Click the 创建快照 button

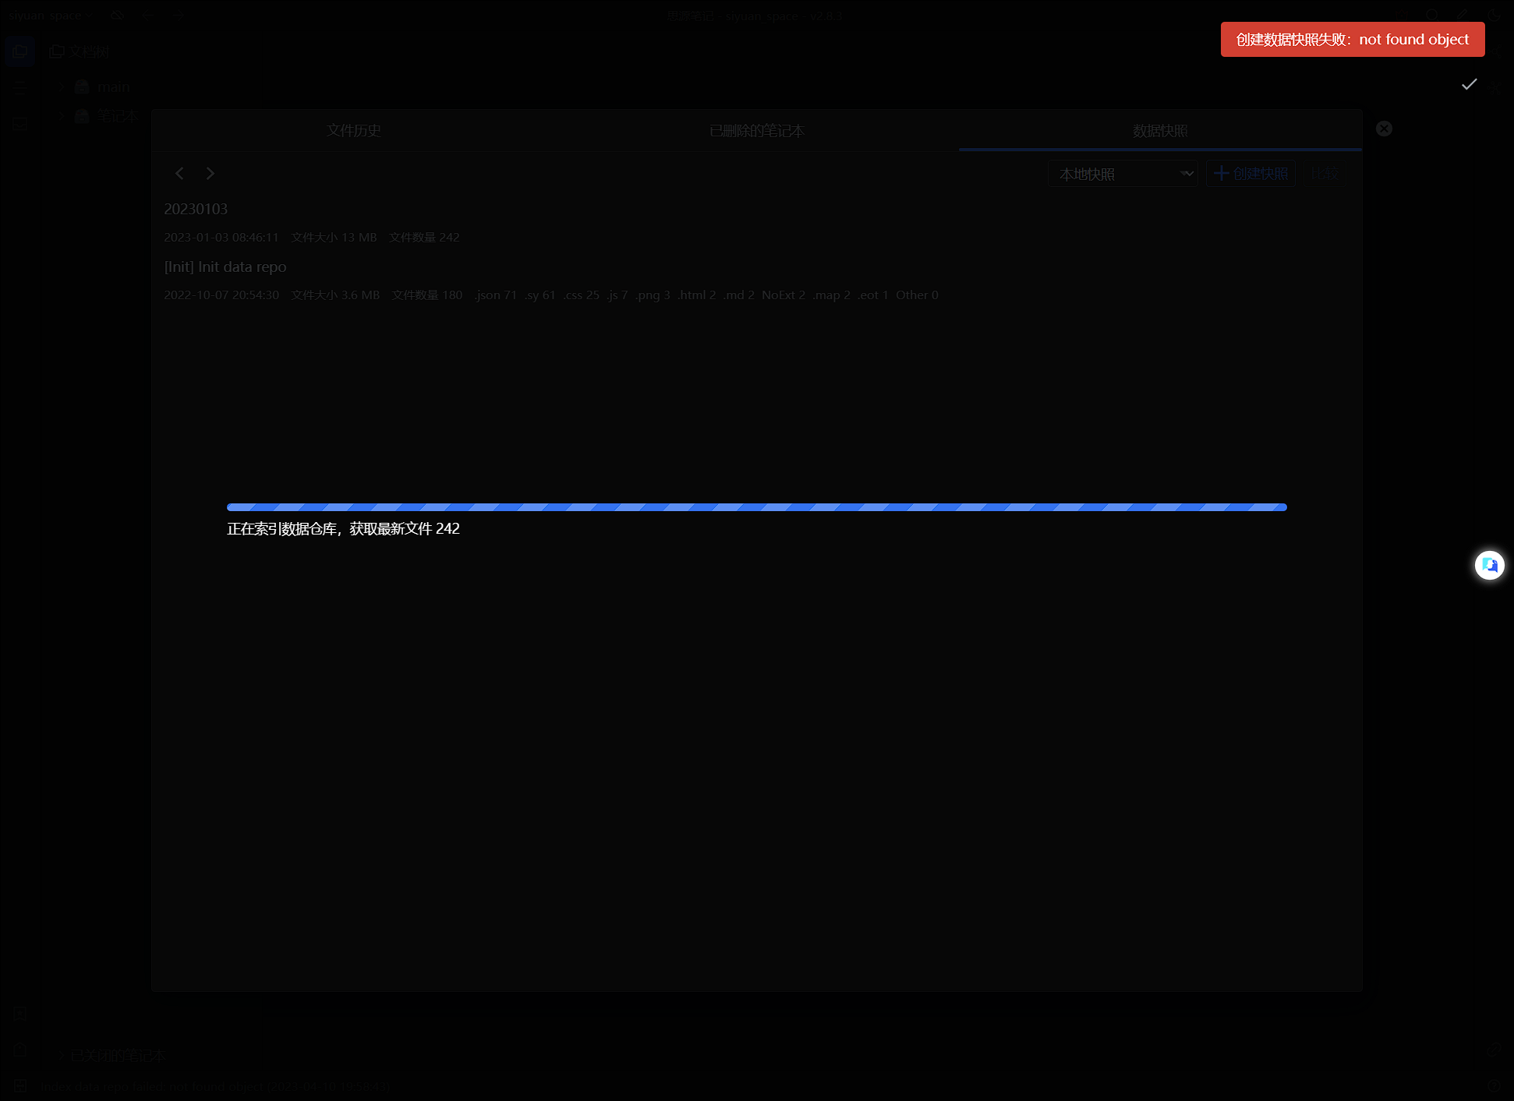coord(1250,174)
